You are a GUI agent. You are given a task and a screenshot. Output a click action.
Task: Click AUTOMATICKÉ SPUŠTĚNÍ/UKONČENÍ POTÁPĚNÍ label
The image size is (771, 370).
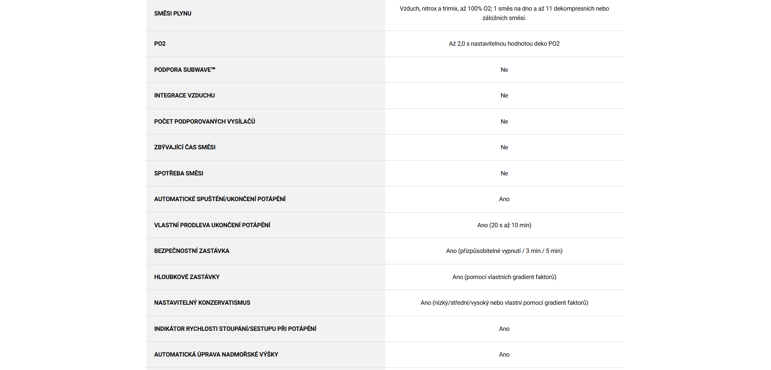click(x=220, y=199)
